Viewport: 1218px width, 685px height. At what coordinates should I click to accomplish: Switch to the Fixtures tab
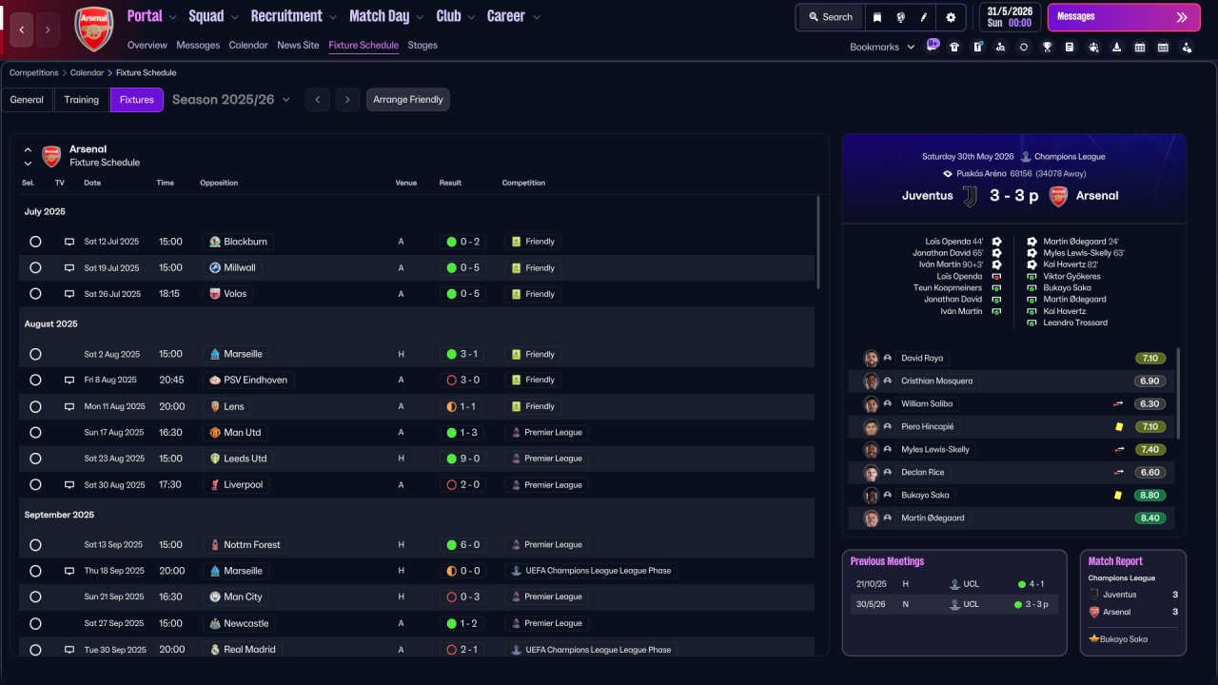point(137,100)
